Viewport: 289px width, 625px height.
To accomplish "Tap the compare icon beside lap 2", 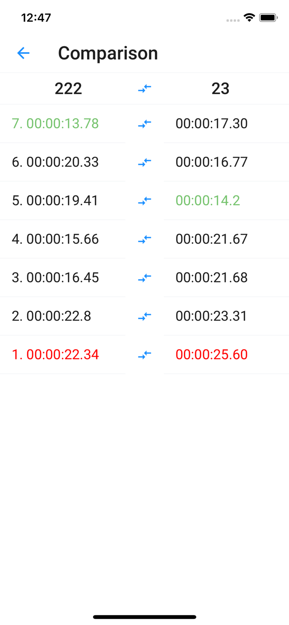I will [x=144, y=316].
